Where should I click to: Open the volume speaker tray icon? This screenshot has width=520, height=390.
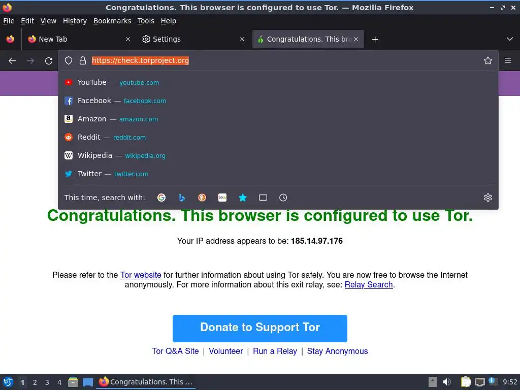(x=447, y=382)
